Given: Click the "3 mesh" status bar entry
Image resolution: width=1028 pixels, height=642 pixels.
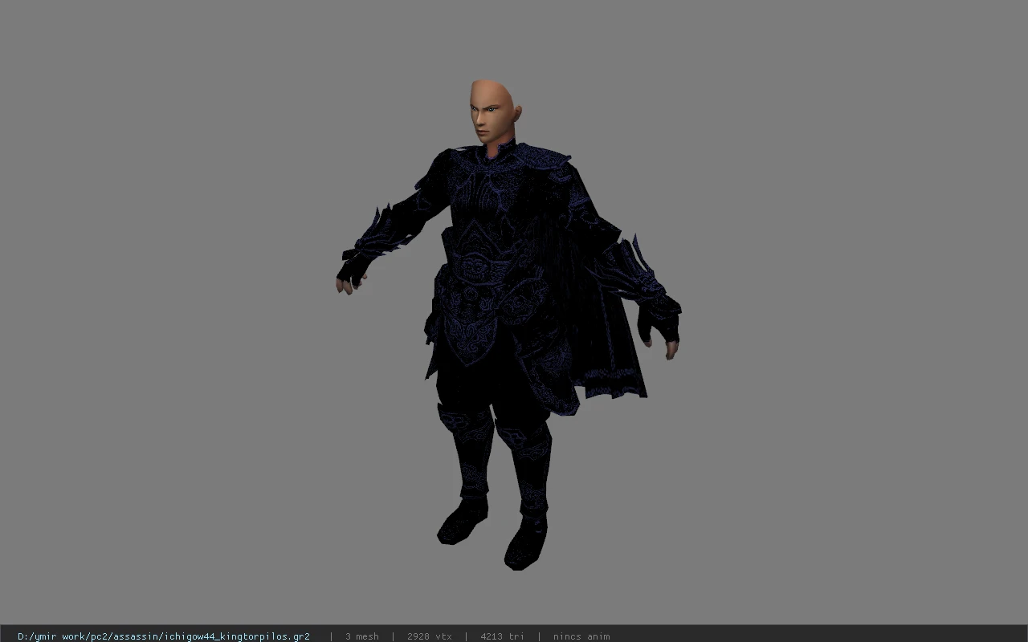Looking at the screenshot, I should click(361, 636).
